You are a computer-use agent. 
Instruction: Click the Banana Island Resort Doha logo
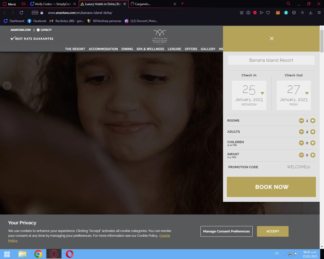click(x=160, y=37)
